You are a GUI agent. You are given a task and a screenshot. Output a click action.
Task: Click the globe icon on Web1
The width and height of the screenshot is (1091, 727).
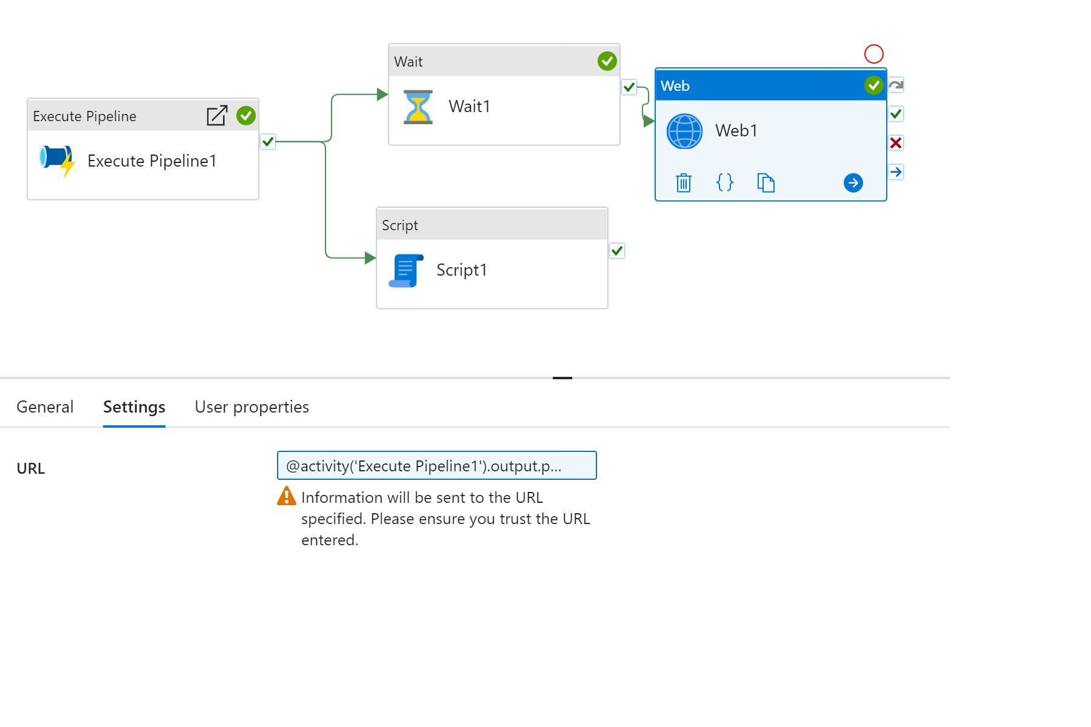[x=684, y=130]
